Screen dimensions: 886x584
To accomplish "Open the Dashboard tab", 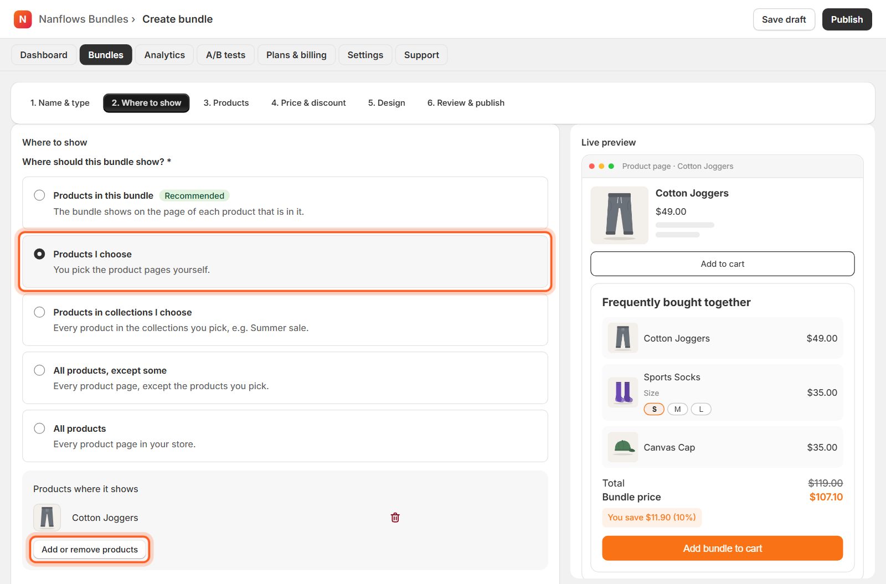I will pos(44,55).
